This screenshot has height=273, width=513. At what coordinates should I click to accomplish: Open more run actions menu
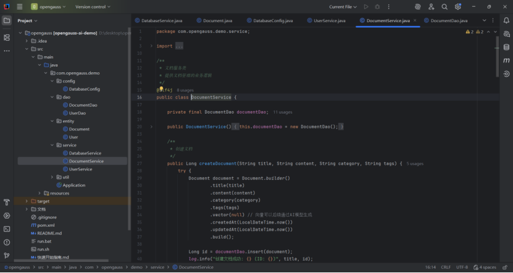[x=389, y=7]
